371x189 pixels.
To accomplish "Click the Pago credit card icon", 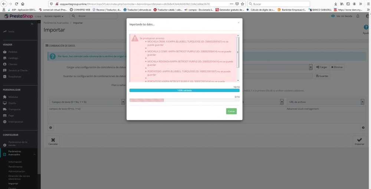I will point(5,116).
